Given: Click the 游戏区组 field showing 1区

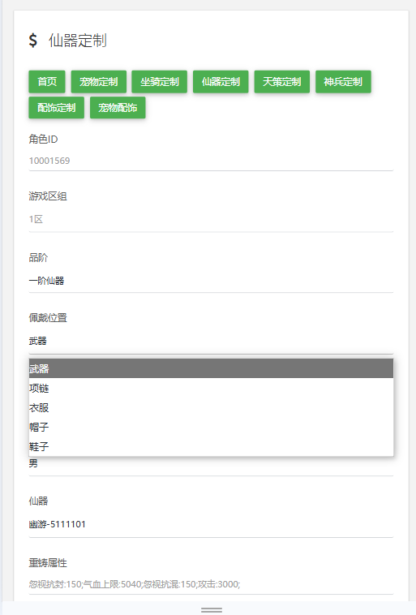Looking at the screenshot, I should pos(211,219).
